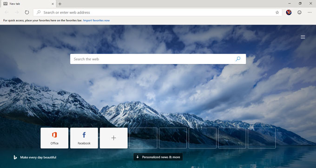Open the user profile avatar
Image resolution: width=316 pixels, height=168 pixels.
click(289, 13)
